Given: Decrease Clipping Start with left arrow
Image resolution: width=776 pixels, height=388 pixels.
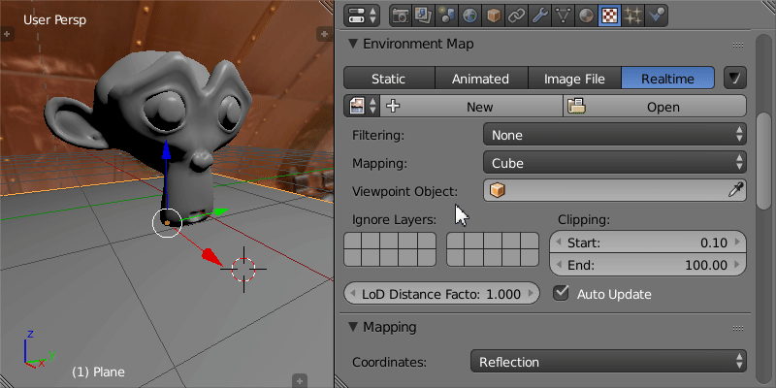Looking at the screenshot, I should tap(559, 242).
